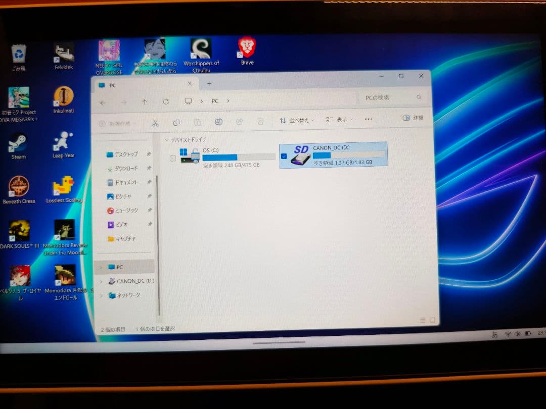Add a new Explorer tab
546x409 pixels.
point(209,83)
